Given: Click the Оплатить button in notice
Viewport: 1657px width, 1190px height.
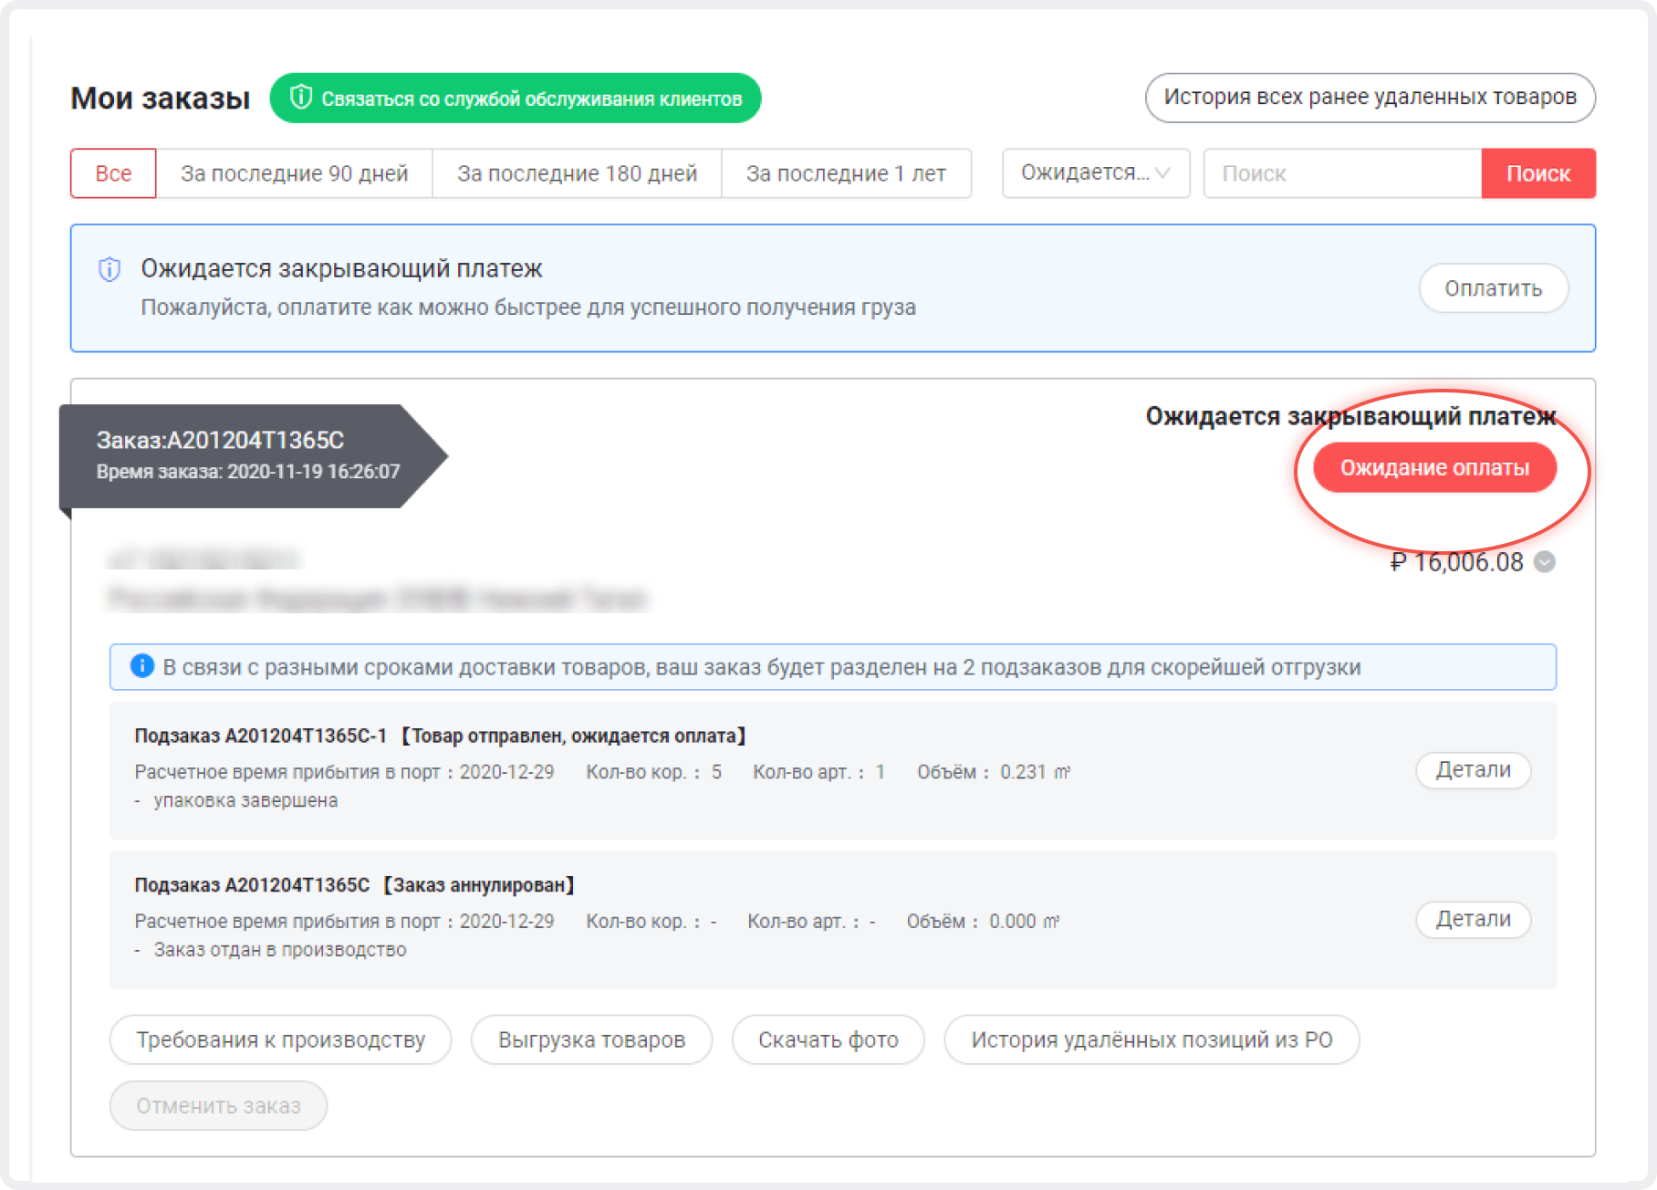Looking at the screenshot, I should 1494,288.
